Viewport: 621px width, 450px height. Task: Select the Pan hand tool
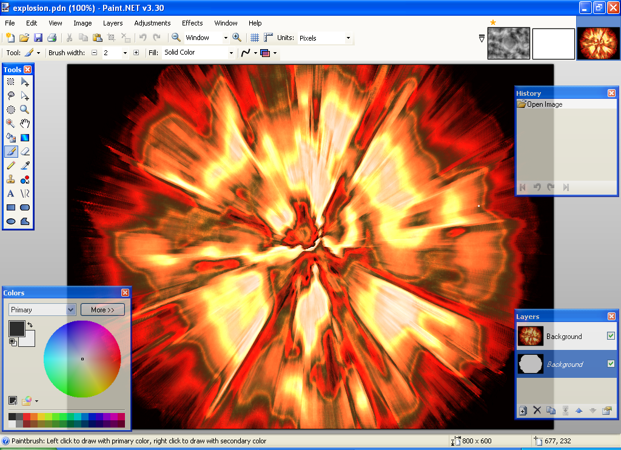25,124
